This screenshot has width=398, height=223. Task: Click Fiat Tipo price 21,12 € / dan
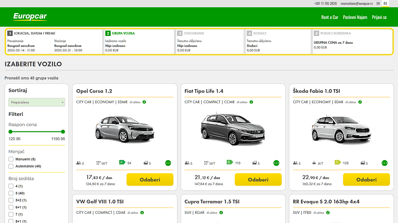(207, 177)
